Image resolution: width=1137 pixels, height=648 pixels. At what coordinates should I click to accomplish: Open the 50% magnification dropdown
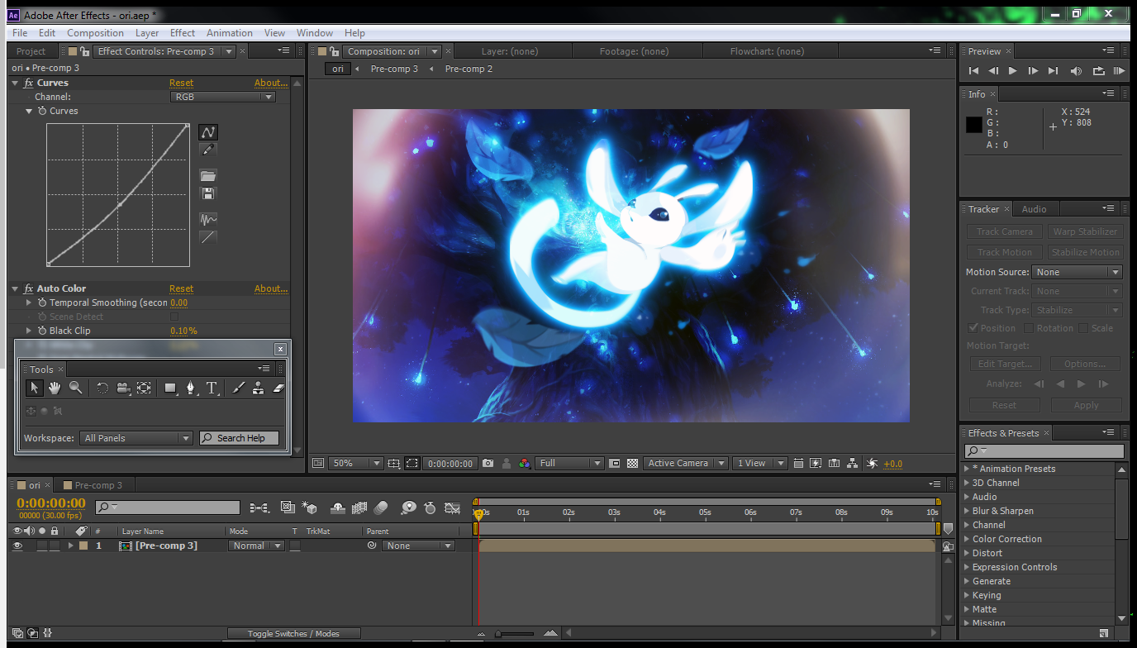point(355,464)
